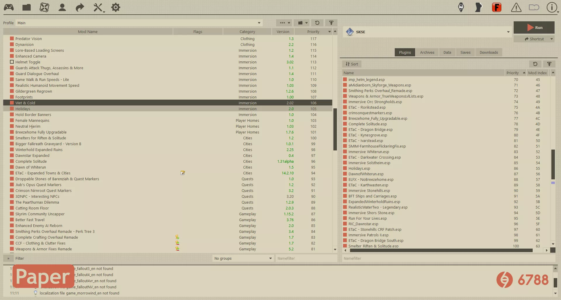
Task: Click the mod list Namefilter field
Action: coord(307,258)
